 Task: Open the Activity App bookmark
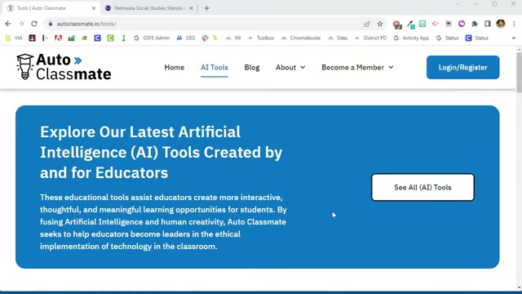pyautogui.click(x=411, y=38)
